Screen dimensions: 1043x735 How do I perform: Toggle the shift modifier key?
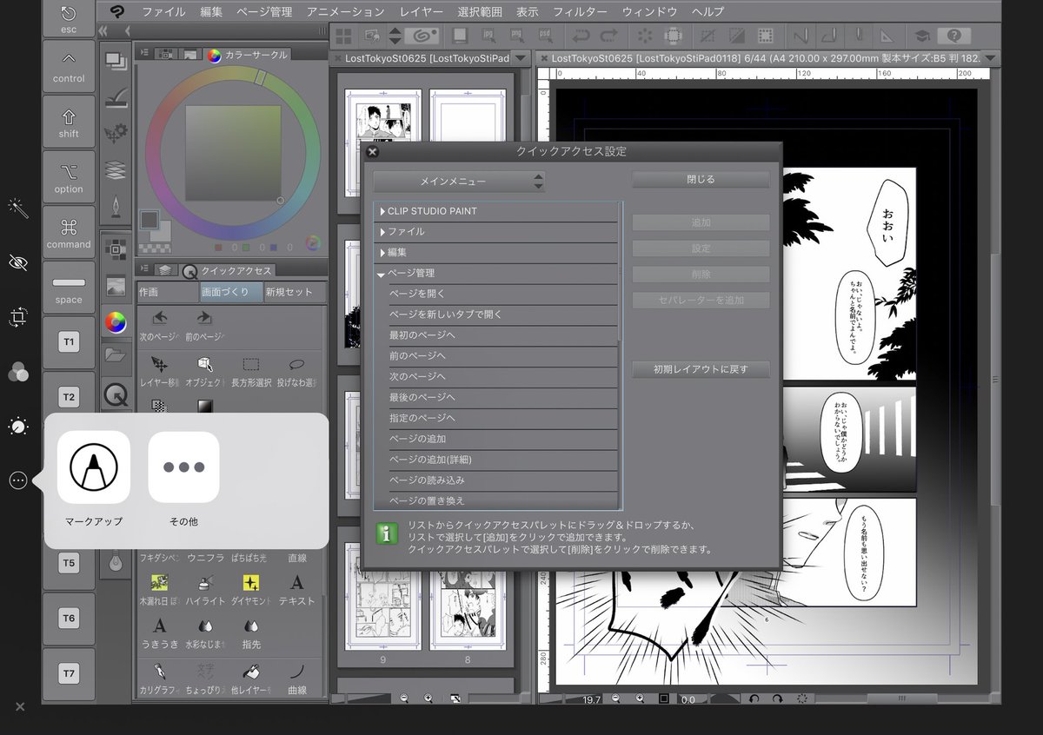[69, 122]
